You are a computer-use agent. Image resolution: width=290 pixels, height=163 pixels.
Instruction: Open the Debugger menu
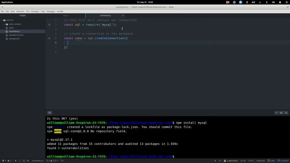51,11
